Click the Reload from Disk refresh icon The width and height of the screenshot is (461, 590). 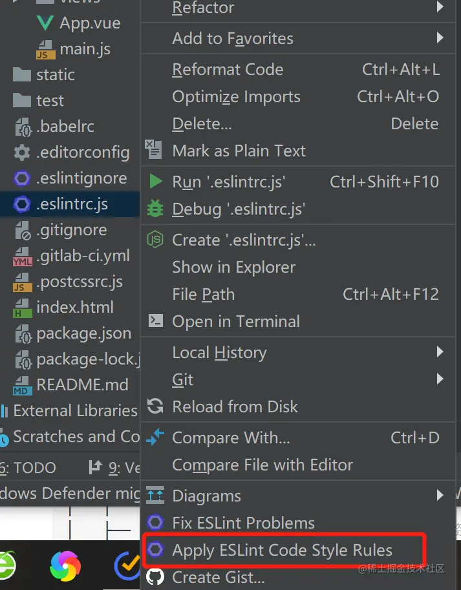(155, 406)
